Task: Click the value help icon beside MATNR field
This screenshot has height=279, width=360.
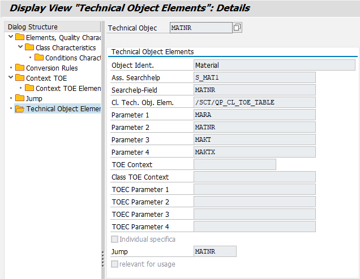Action: (237, 28)
